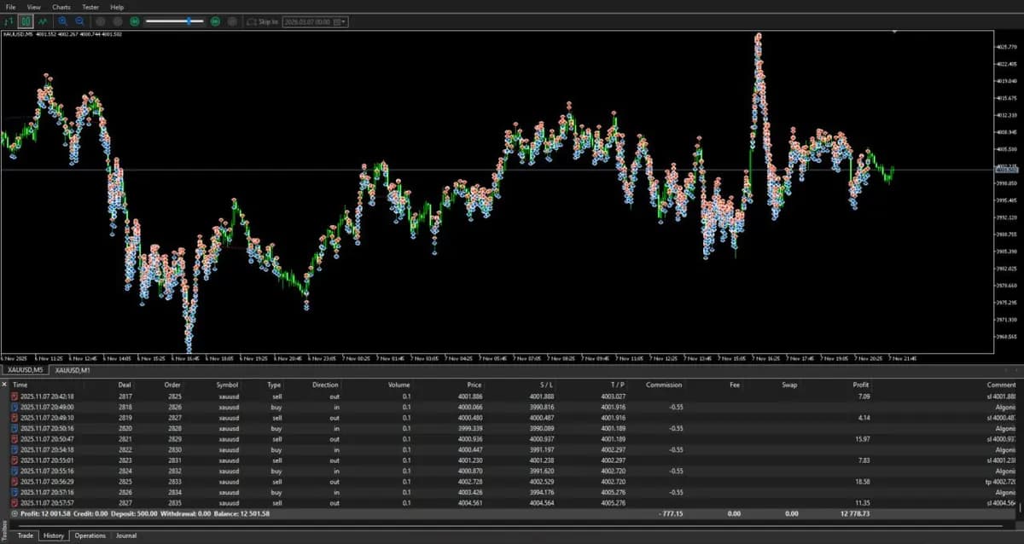Image resolution: width=1024 pixels, height=544 pixels.
Task: Click sell deal icon for 2025.11.07 20:50:47
Action: tap(15, 439)
